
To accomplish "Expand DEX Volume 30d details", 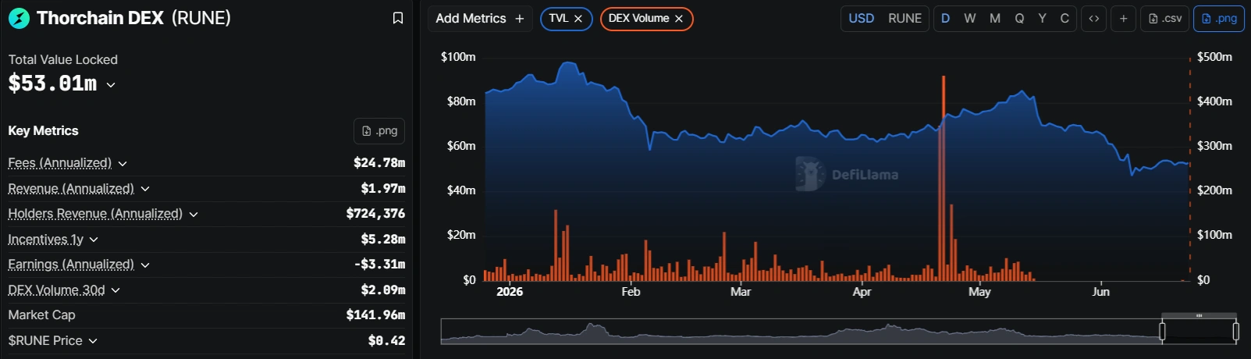I will pyautogui.click(x=116, y=290).
